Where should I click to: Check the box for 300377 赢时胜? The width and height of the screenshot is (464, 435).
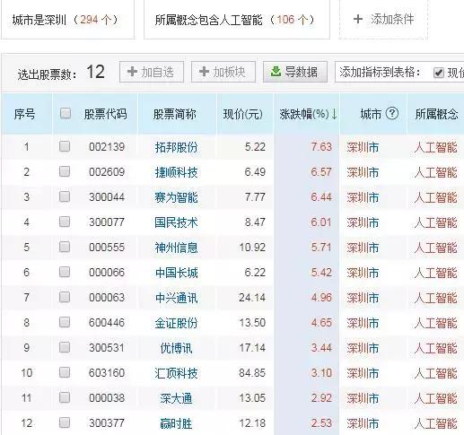pyautogui.click(x=65, y=422)
